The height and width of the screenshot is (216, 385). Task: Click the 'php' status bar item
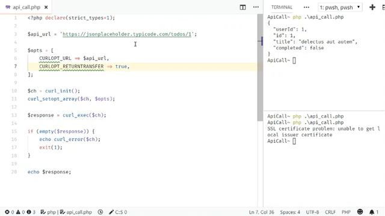(48, 212)
